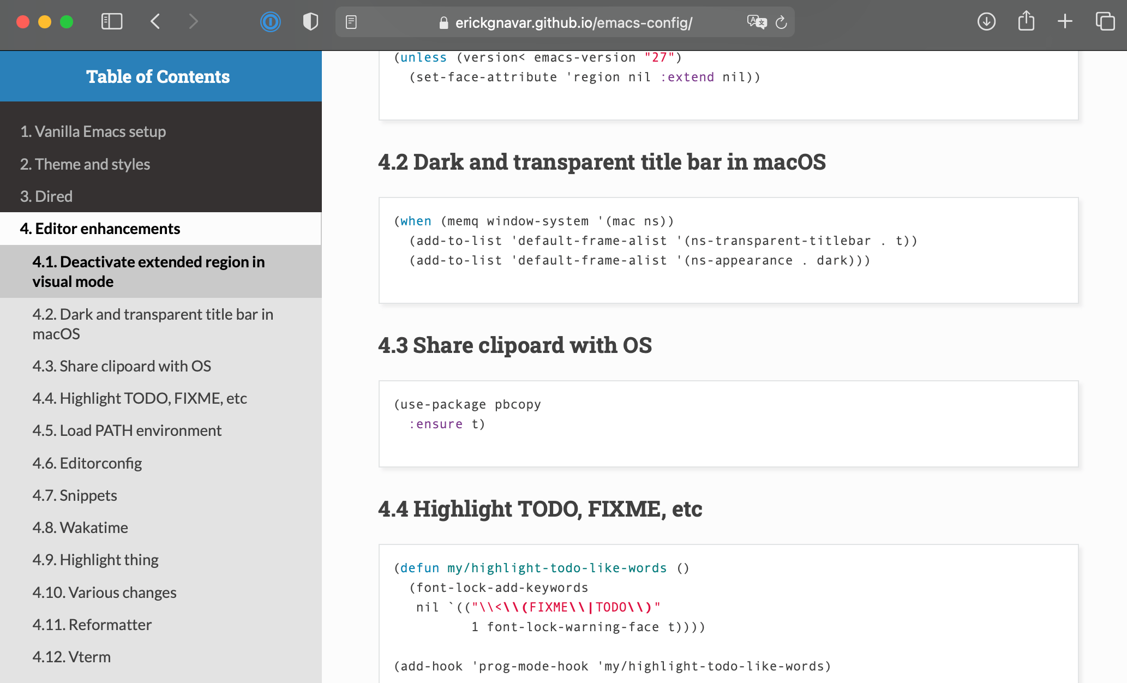Go back to previous page
This screenshot has height=683, width=1127.
(155, 22)
